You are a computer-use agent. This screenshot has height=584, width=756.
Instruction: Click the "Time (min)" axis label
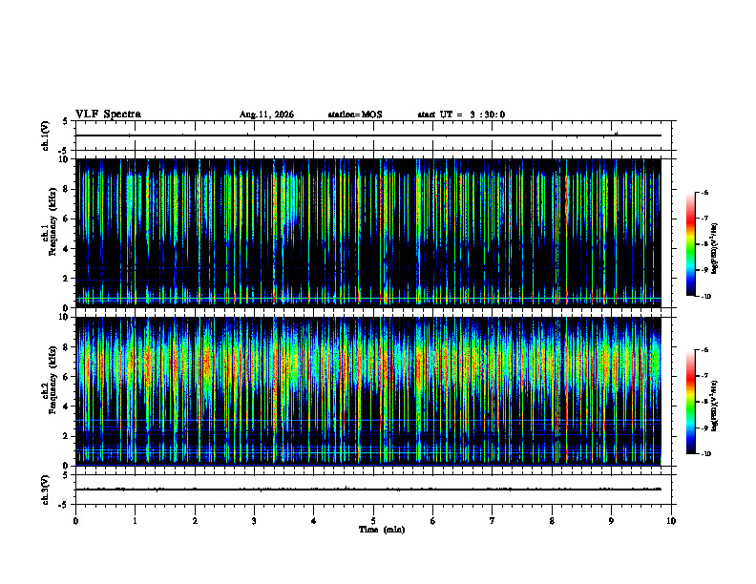click(382, 530)
